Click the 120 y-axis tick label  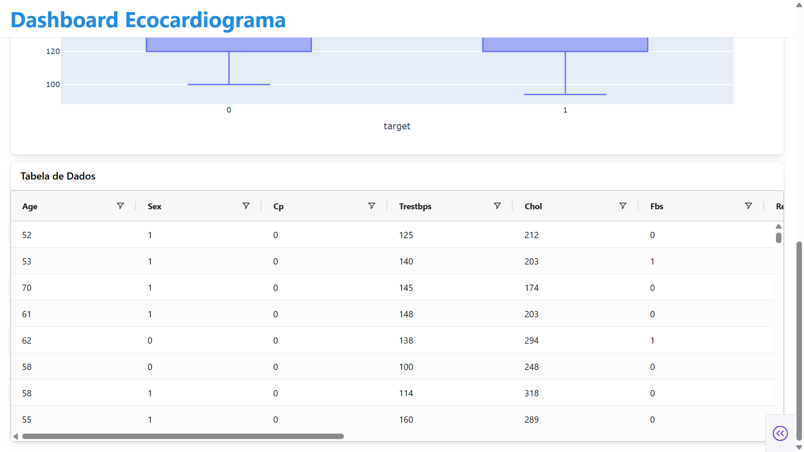tap(53, 51)
